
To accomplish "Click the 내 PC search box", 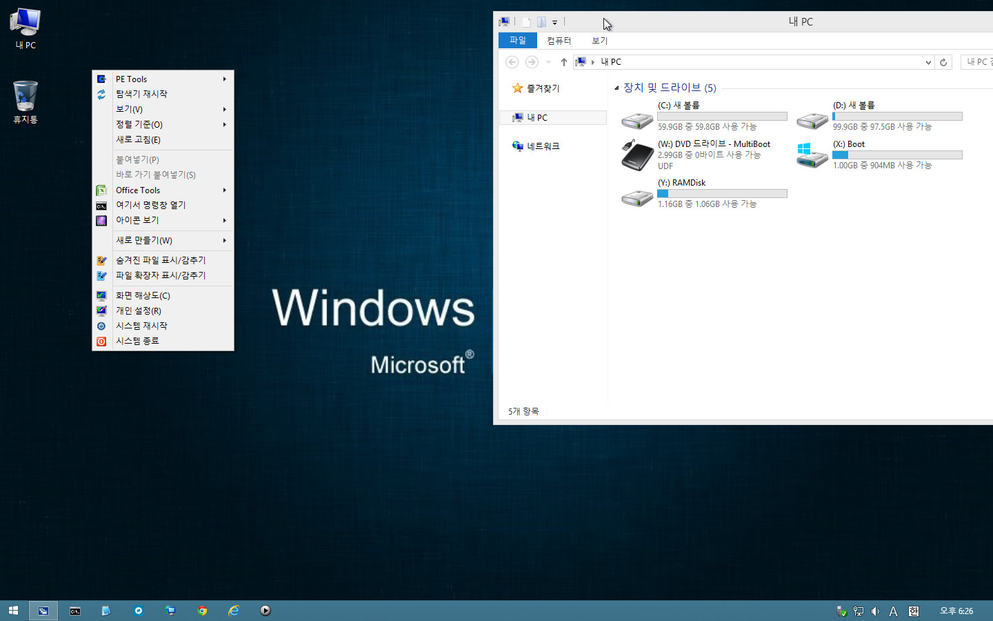I will click(976, 62).
